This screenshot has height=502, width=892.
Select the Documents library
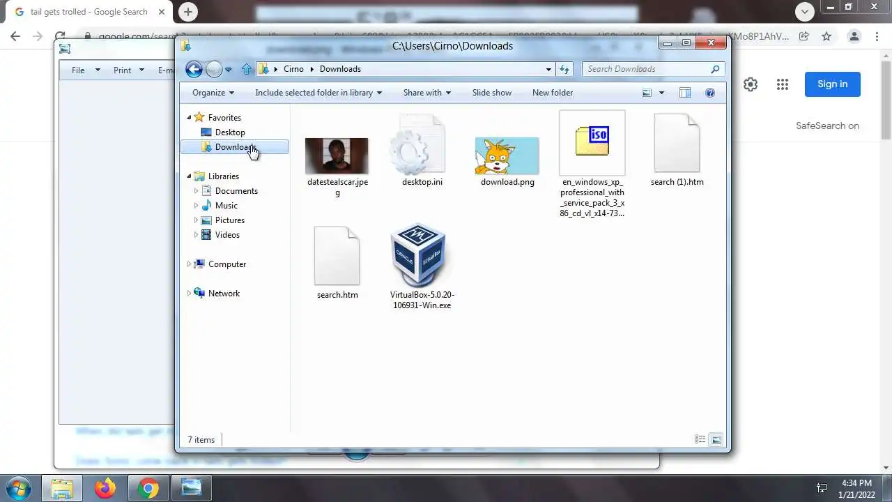point(236,191)
